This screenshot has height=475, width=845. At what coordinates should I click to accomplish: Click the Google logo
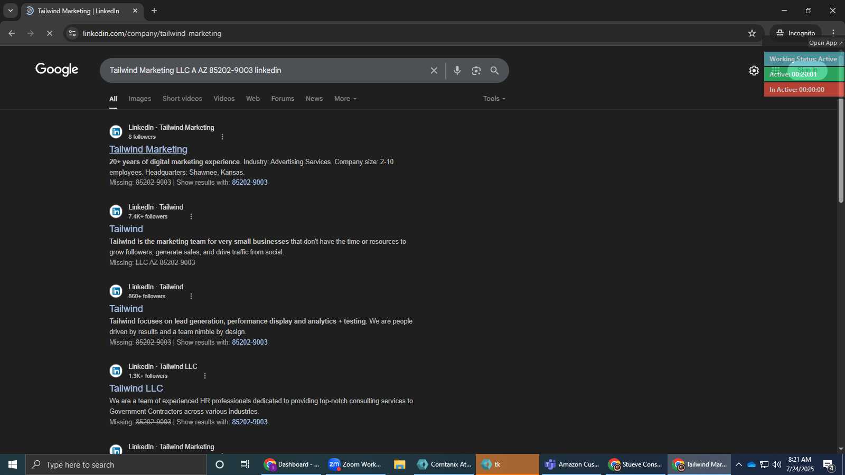click(x=57, y=69)
